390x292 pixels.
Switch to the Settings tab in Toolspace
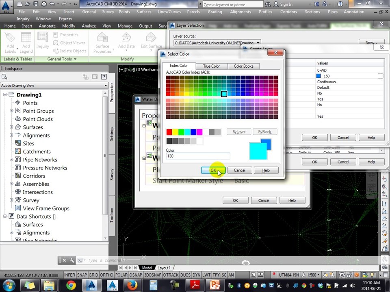112,134
